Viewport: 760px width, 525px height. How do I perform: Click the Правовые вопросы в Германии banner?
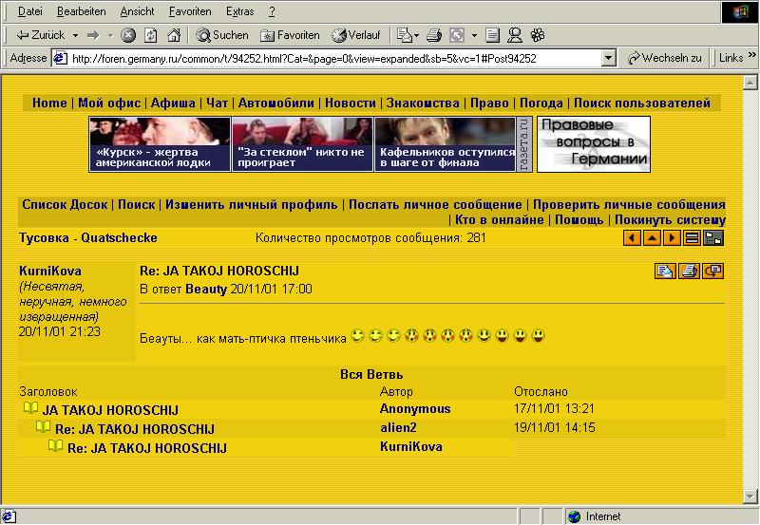pyautogui.click(x=594, y=144)
